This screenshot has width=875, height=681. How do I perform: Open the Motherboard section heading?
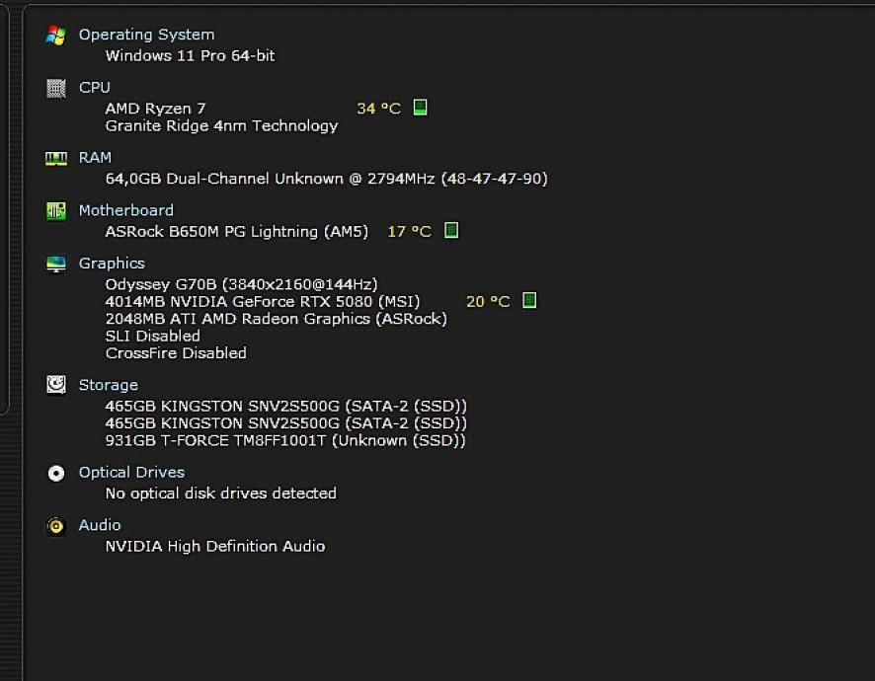(126, 210)
